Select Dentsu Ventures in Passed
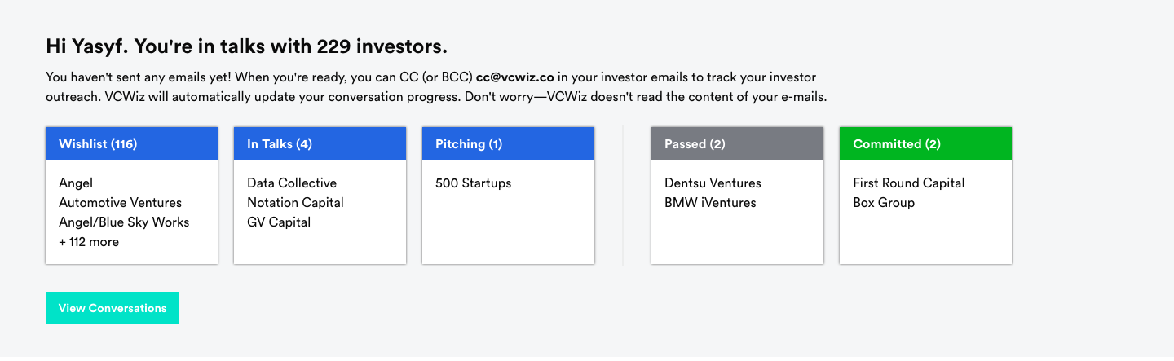The image size is (1174, 361). tap(713, 183)
